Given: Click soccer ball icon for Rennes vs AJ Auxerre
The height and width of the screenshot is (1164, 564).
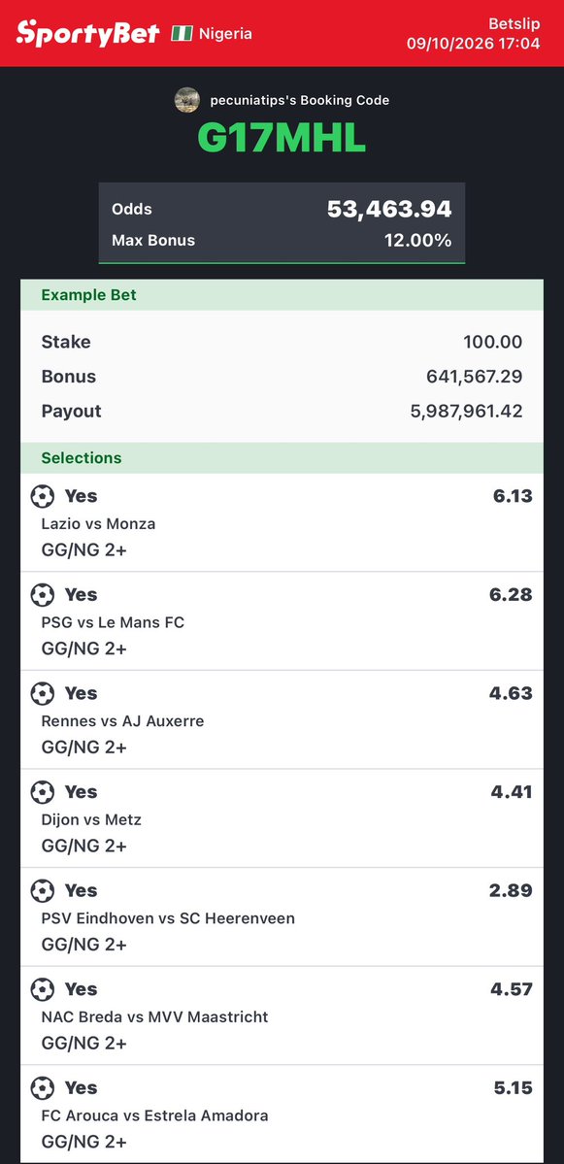Looking at the screenshot, I should 43,693.
